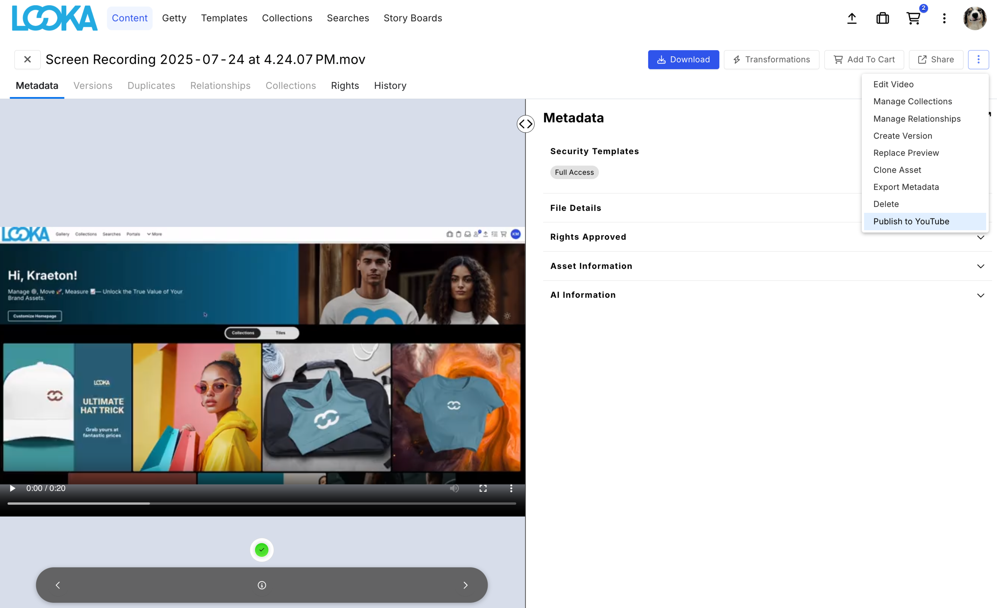The width and height of the screenshot is (997, 608).
Task: Close the asset with X button
Action: pos(28,59)
